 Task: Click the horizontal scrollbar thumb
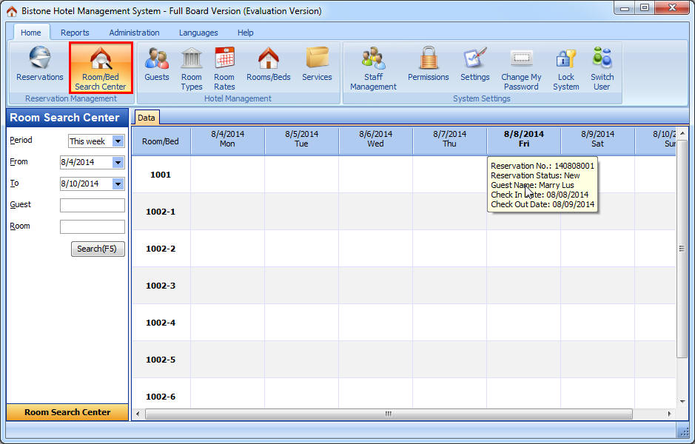coord(388,414)
